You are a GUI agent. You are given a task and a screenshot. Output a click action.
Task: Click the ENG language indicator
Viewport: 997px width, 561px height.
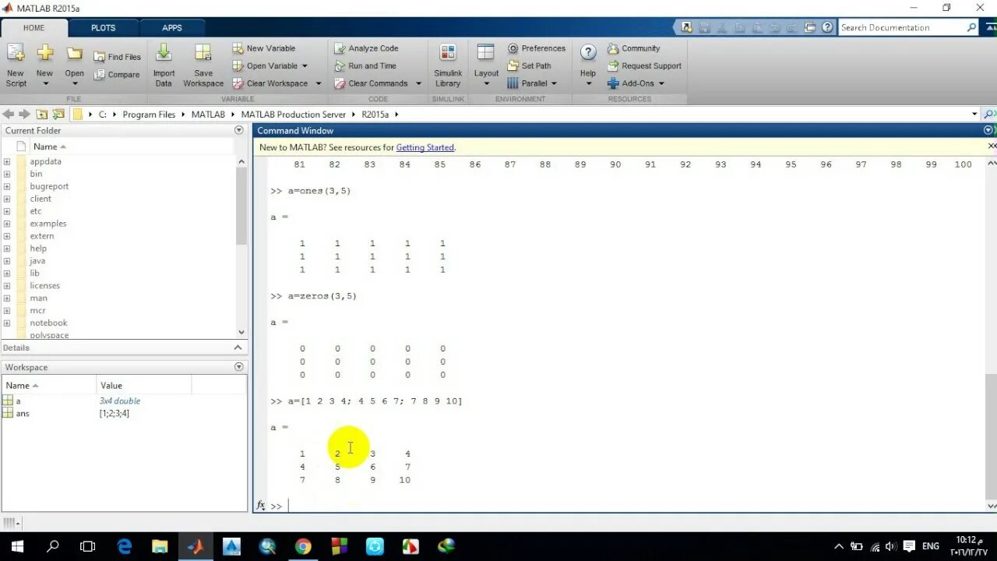930,546
